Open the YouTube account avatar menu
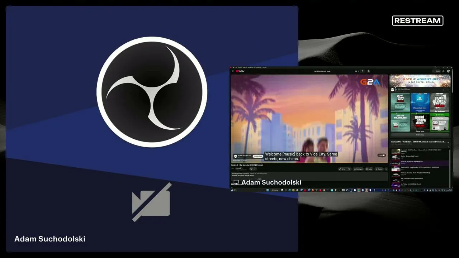Image resolution: width=459 pixels, height=258 pixels. [448, 71]
